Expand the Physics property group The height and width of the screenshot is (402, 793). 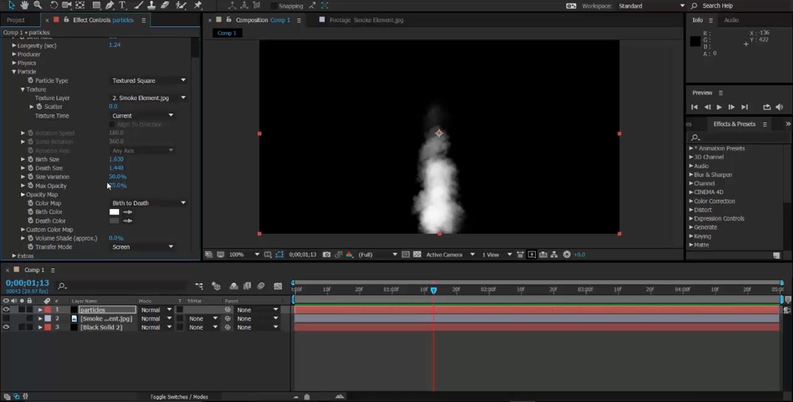click(x=14, y=63)
